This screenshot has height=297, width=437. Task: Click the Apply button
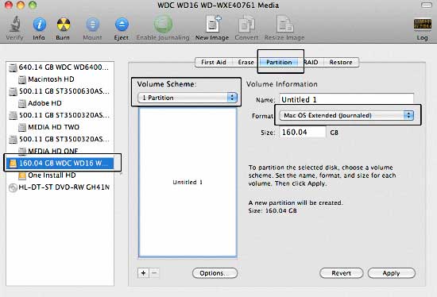pos(391,273)
